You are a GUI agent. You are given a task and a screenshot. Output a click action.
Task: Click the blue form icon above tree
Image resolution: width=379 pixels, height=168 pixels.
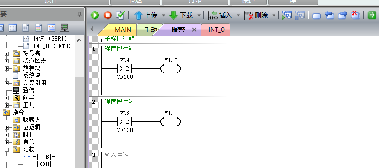pyautogui.click(x=51, y=28)
